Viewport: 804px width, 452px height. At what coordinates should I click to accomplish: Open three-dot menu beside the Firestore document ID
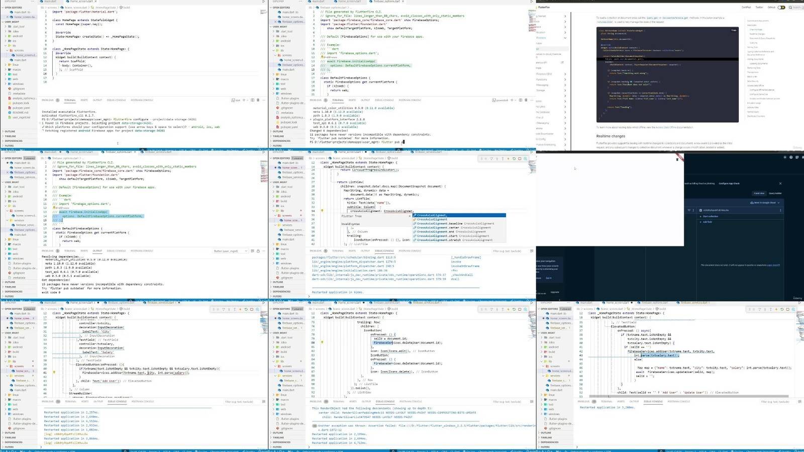780,210
